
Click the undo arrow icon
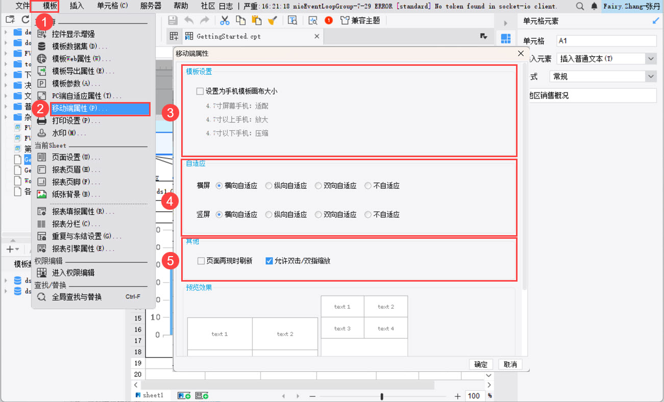coord(189,20)
